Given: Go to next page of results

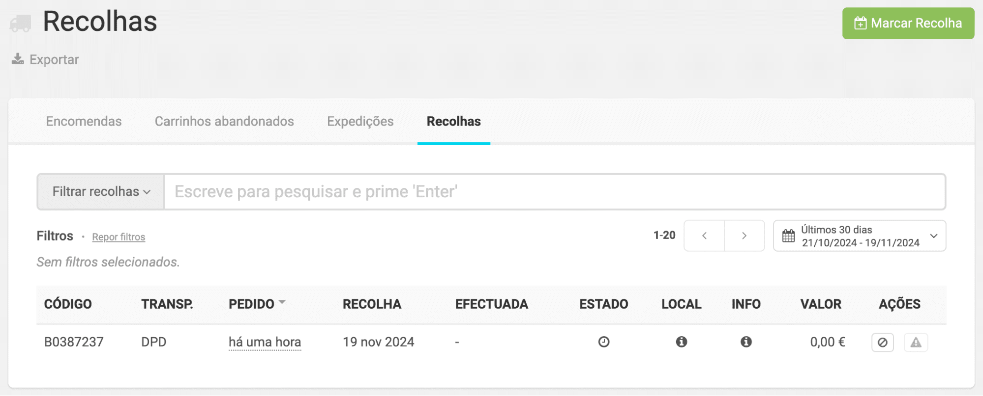Looking at the screenshot, I should tap(744, 236).
